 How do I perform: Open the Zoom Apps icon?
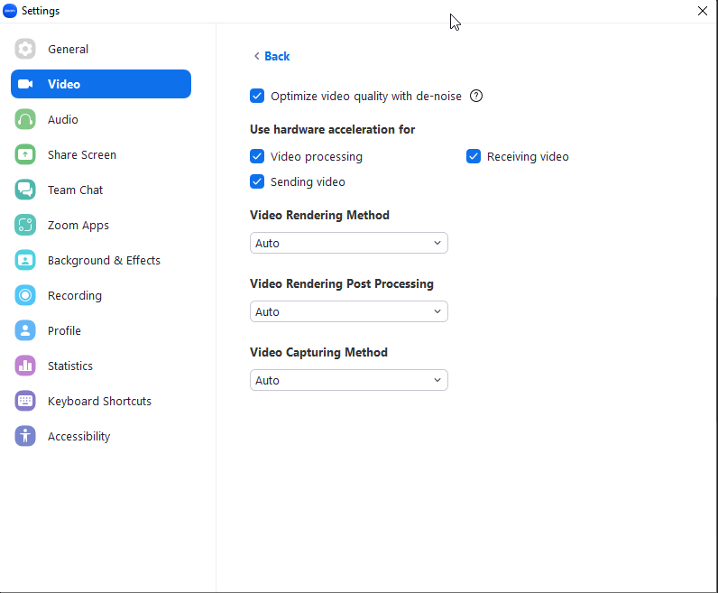pyautogui.click(x=25, y=225)
